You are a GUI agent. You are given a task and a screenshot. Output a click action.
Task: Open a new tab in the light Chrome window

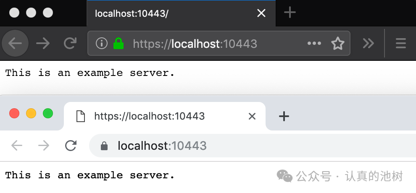pos(284,116)
